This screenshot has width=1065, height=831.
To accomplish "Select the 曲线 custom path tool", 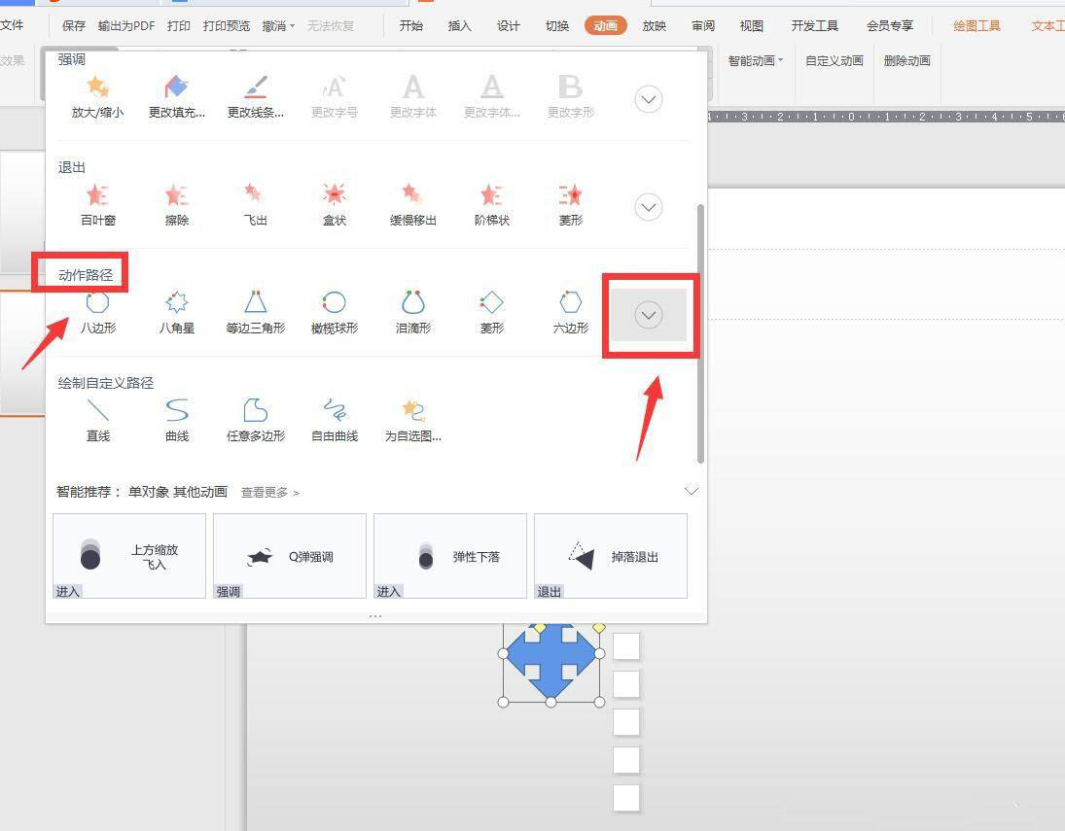I will (x=176, y=419).
